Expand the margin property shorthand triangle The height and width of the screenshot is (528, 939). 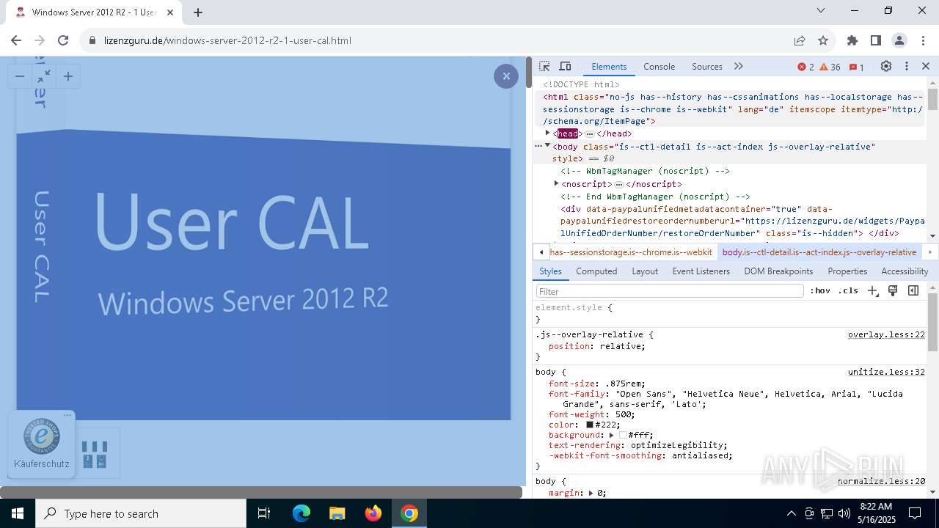(591, 493)
